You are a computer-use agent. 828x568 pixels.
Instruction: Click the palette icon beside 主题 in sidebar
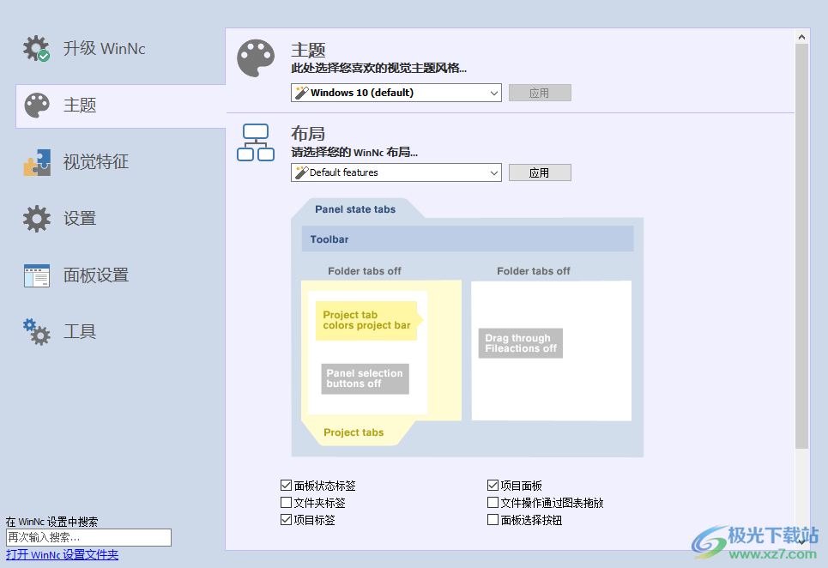pos(37,106)
